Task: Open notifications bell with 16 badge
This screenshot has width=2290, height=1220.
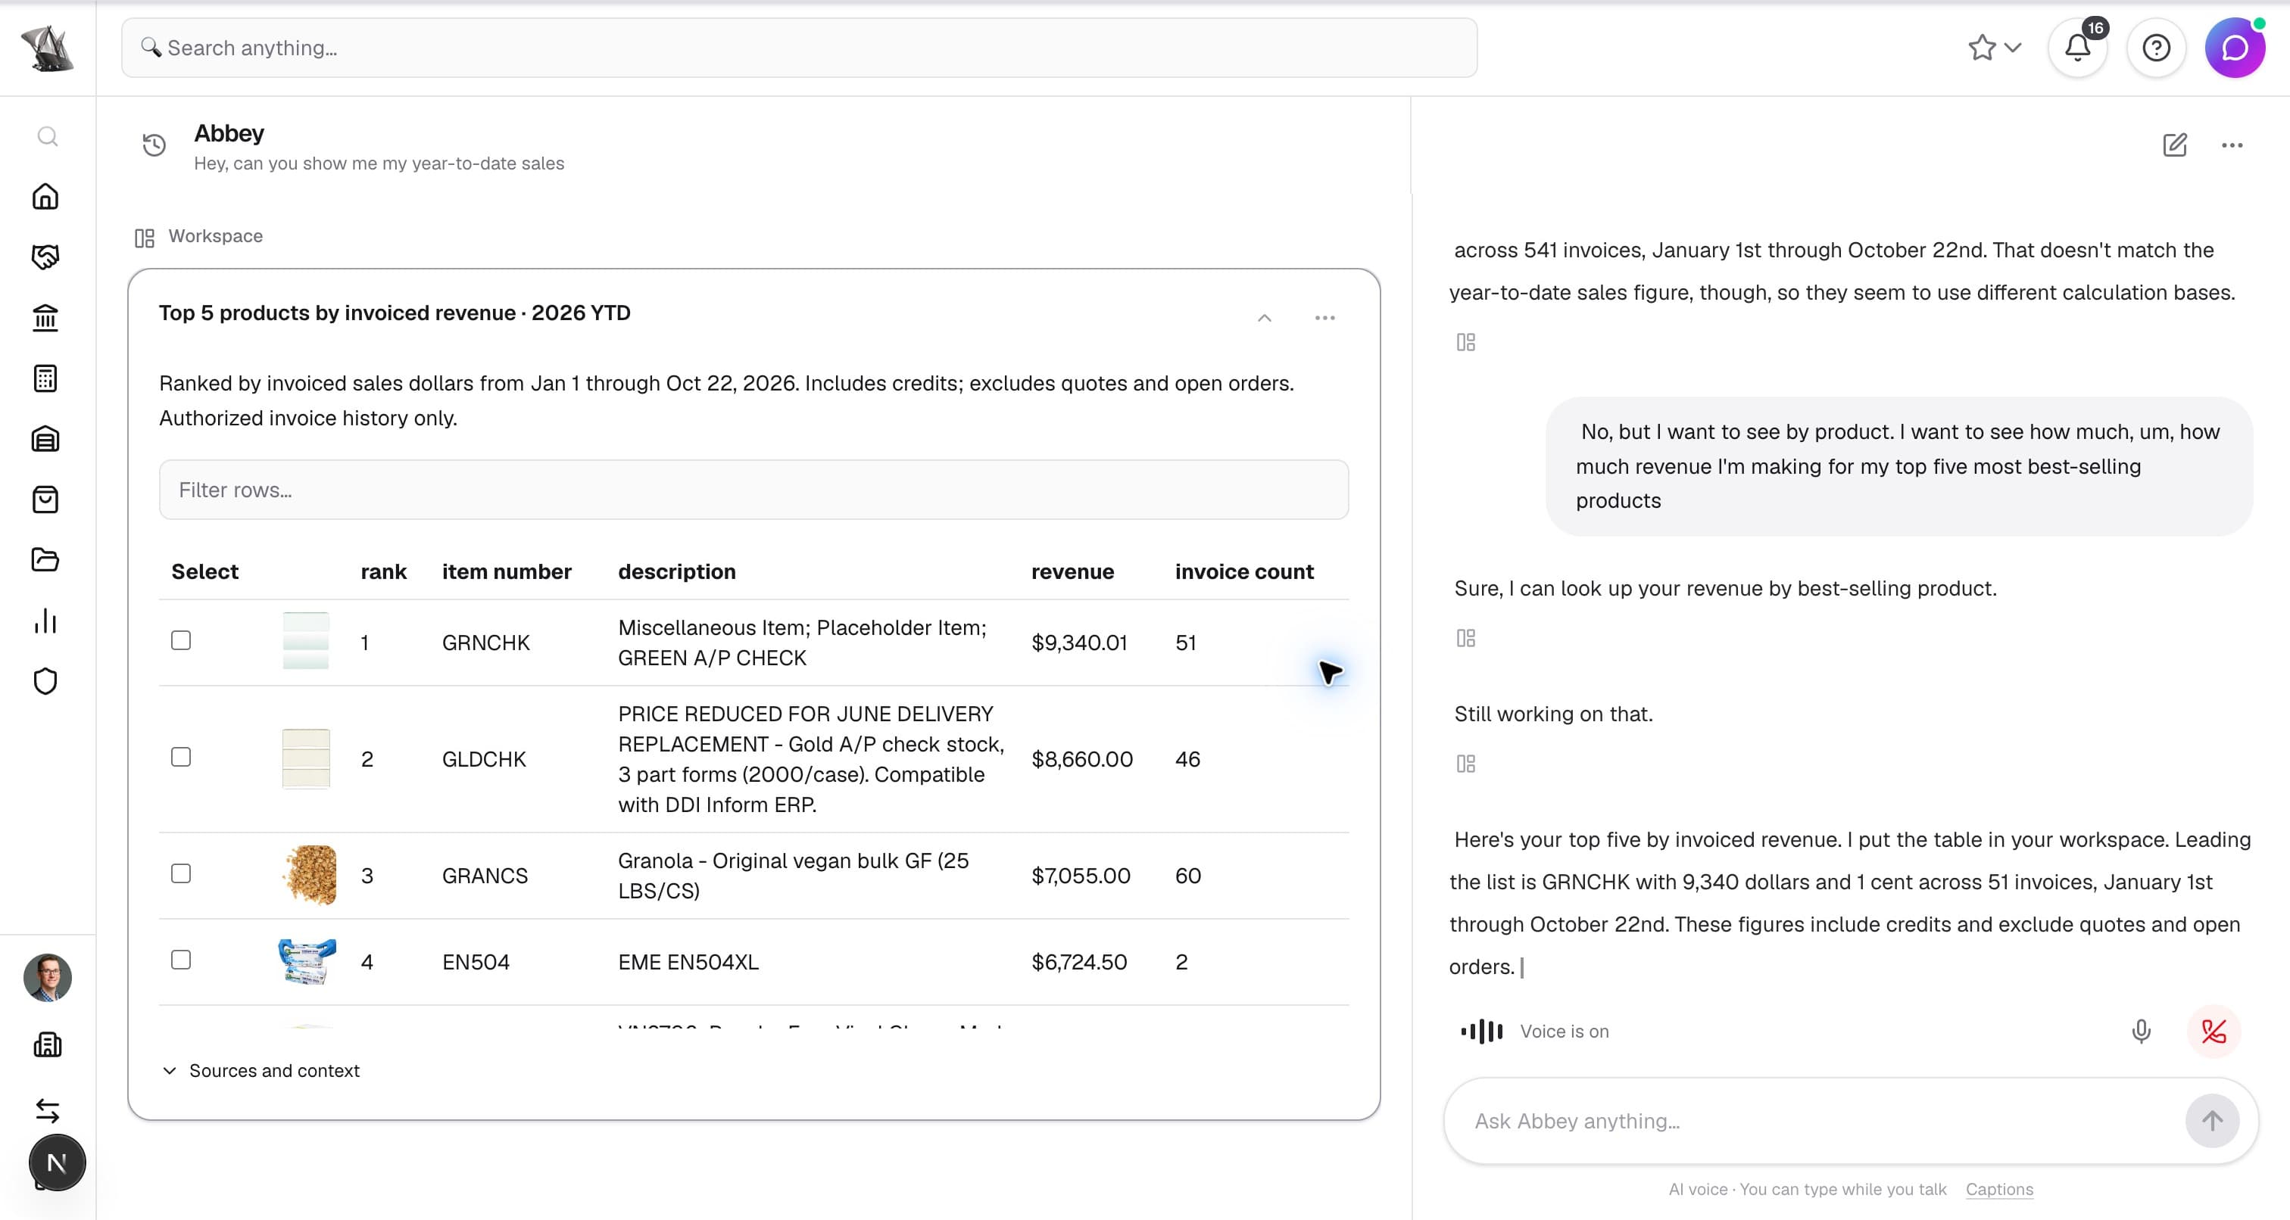Action: point(2077,48)
